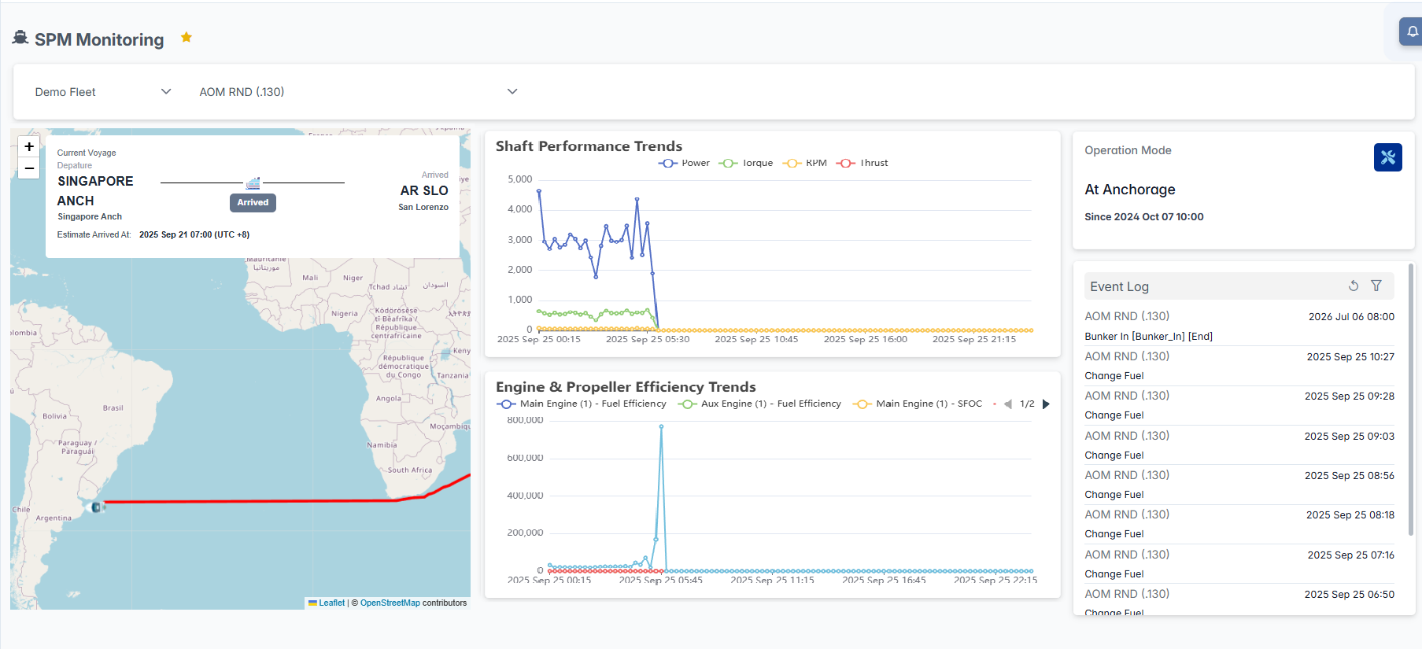Zoom in on the map

29,146
